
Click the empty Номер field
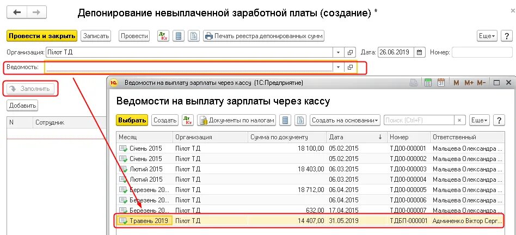(482, 52)
